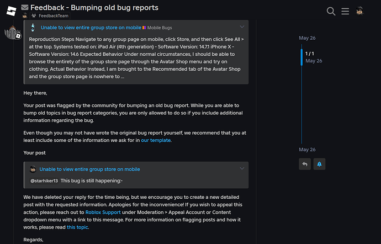The image size is (381, 244).
Task: Click the 'Regards,' closing text
Action: (x=33, y=240)
